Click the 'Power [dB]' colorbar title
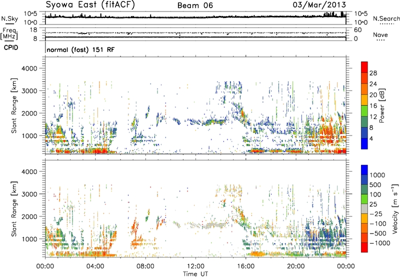The height and width of the screenshot is (277, 400). point(381,105)
